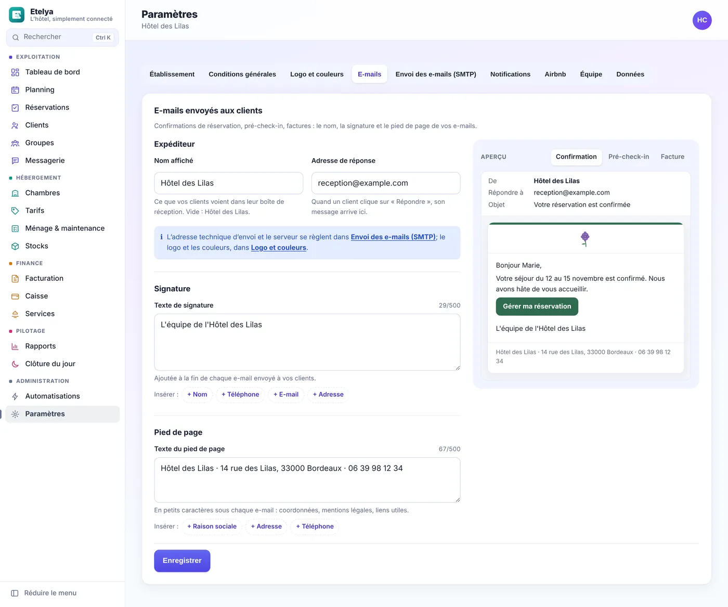The height and width of the screenshot is (607, 728).
Task: Click the Gérer ma réservation preview button
Action: [537, 306]
